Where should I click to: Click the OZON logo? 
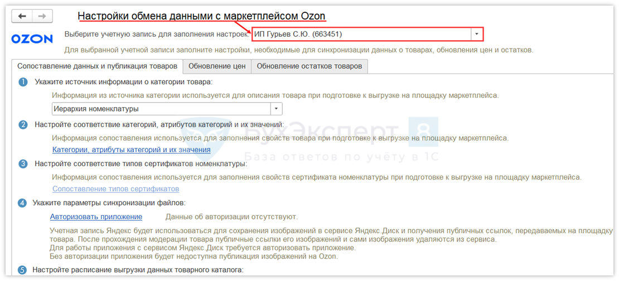click(32, 38)
